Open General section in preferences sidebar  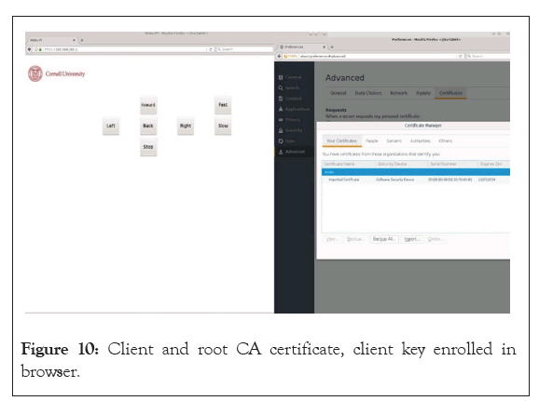coord(294,77)
